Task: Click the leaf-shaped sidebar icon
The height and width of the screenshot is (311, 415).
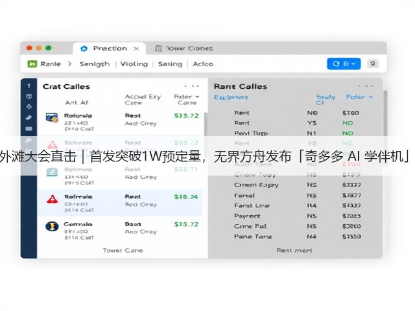Action: click(x=29, y=118)
